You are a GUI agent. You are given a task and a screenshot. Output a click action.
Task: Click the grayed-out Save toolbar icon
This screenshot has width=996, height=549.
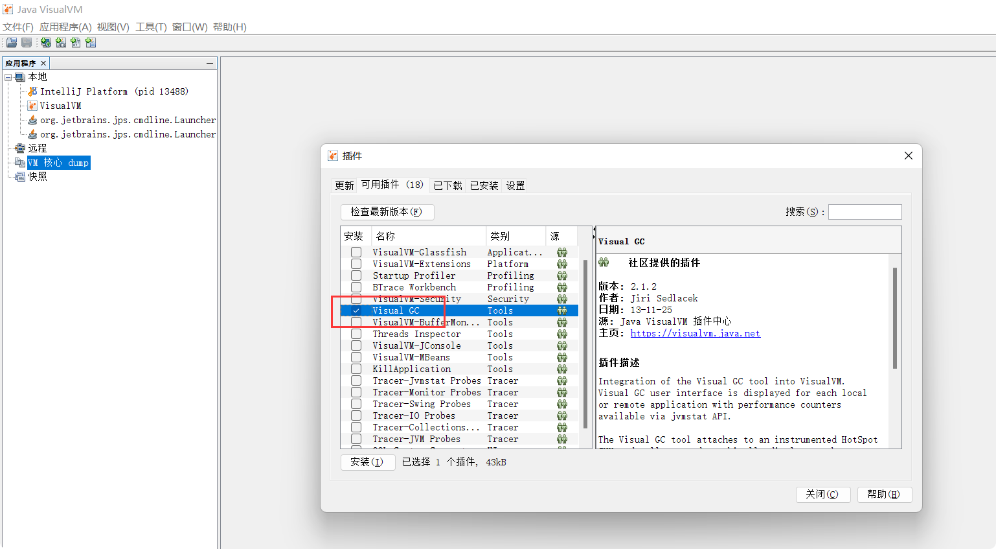tap(27, 43)
